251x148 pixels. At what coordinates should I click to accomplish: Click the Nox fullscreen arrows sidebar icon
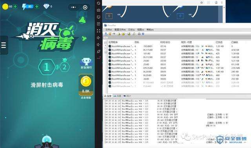[98, 31]
